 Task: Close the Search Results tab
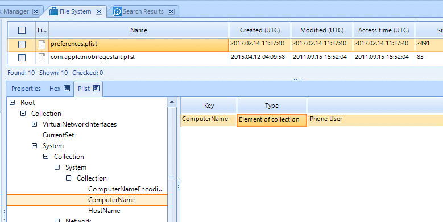point(171,11)
